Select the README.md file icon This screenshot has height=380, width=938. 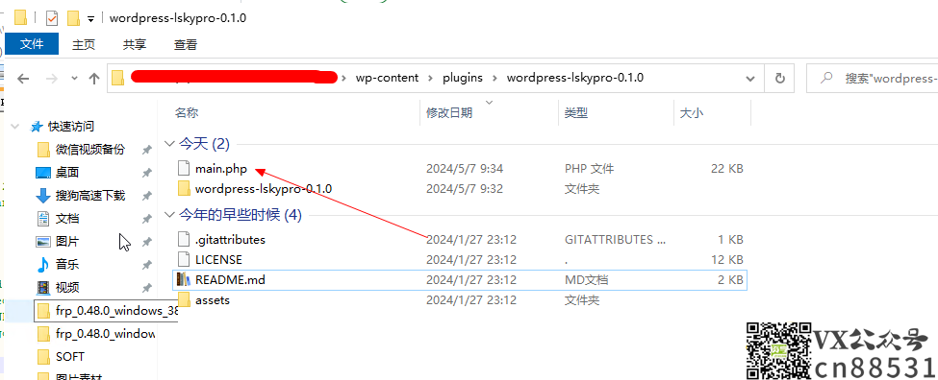183,280
